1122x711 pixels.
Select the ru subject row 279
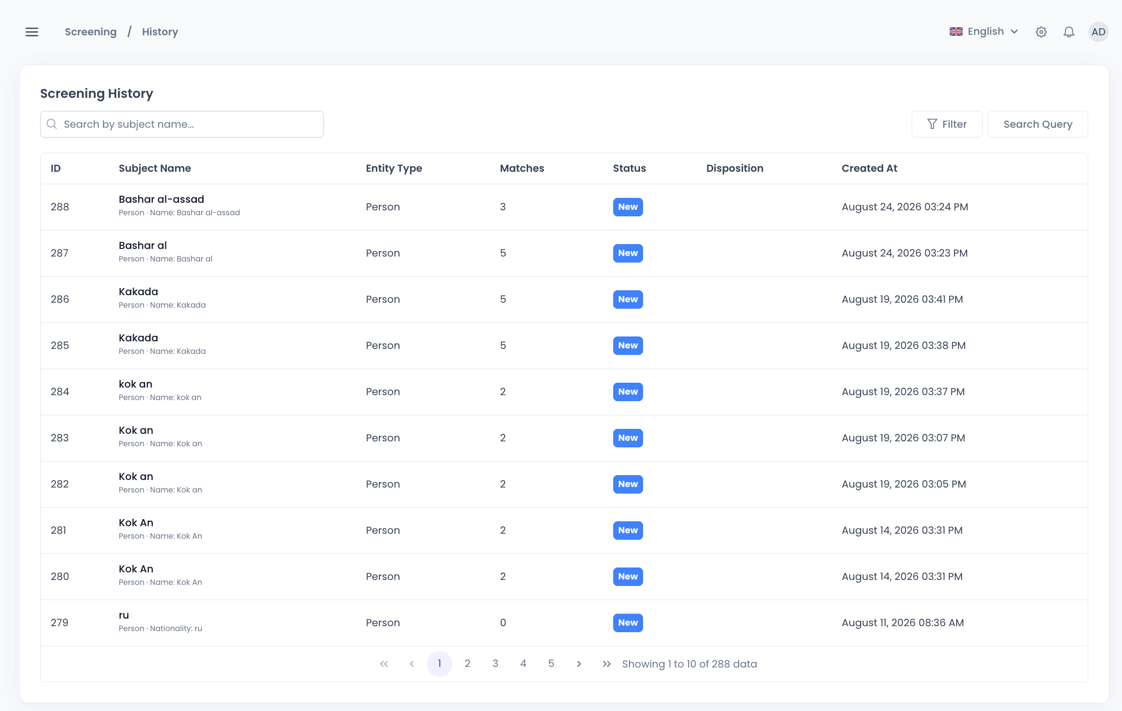point(564,622)
